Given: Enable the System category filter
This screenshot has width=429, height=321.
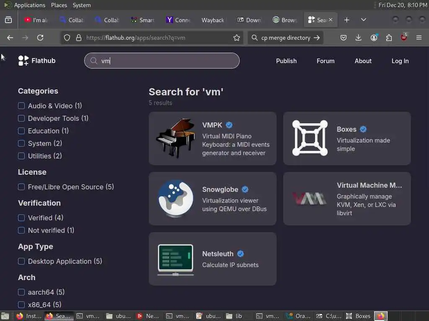Looking at the screenshot, I should point(21,144).
